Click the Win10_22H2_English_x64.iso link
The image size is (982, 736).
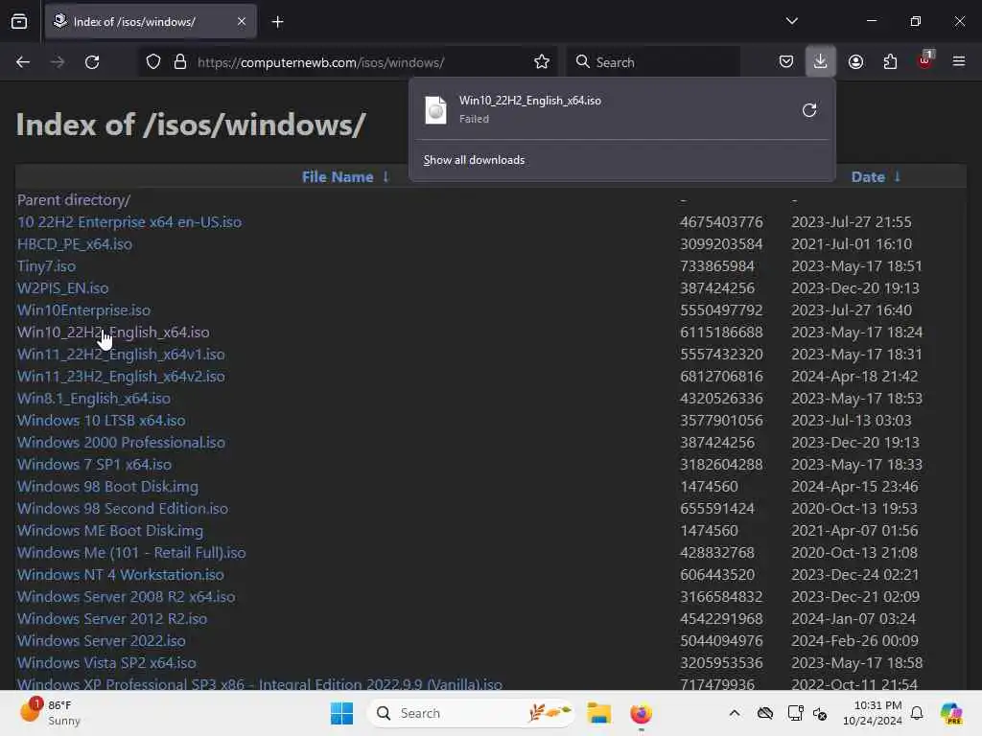(113, 333)
